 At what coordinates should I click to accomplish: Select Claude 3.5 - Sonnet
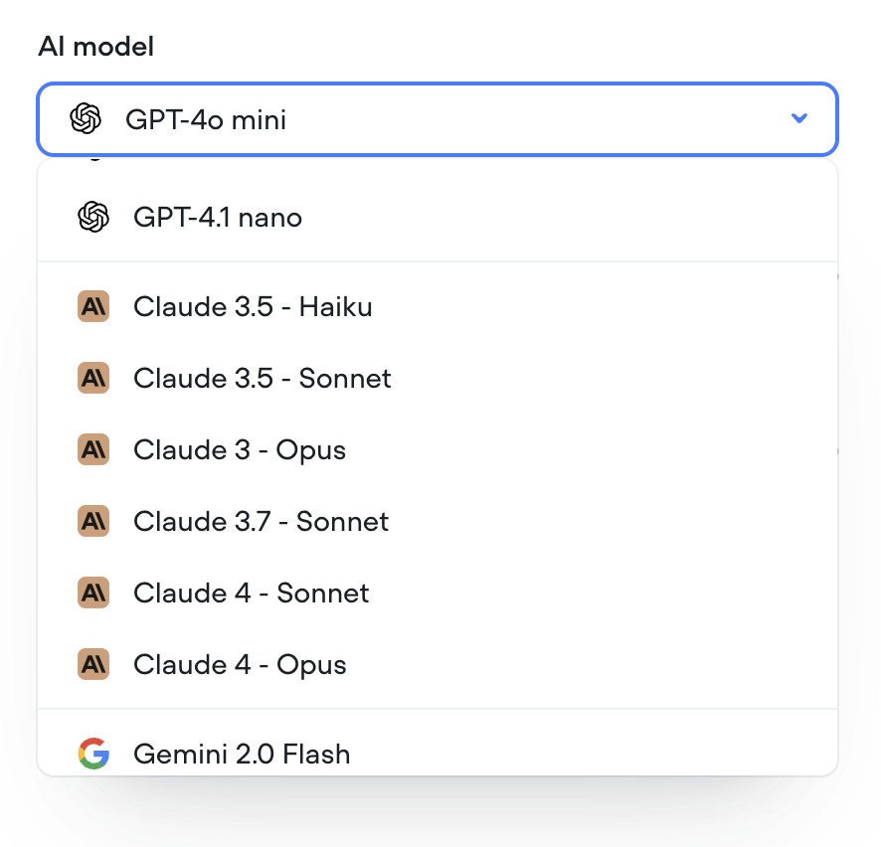pyautogui.click(x=263, y=378)
